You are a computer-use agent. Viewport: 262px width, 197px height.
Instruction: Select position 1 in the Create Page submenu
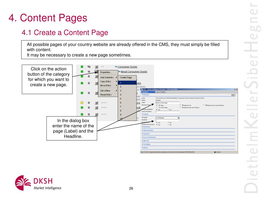tap(127, 83)
